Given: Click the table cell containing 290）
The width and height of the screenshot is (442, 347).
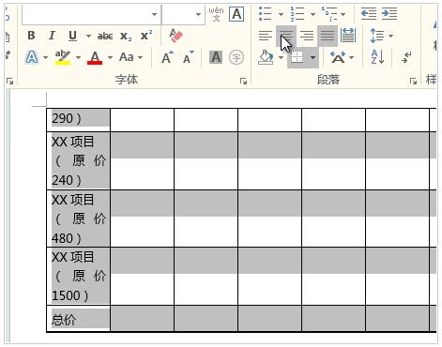Looking at the screenshot, I should point(78,120).
